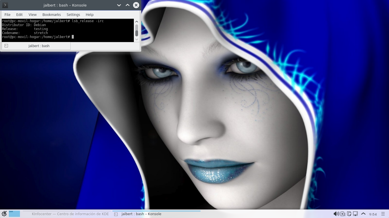Click the Konsole window menu icon
This screenshot has width=389, height=218.
[x=5, y=5]
